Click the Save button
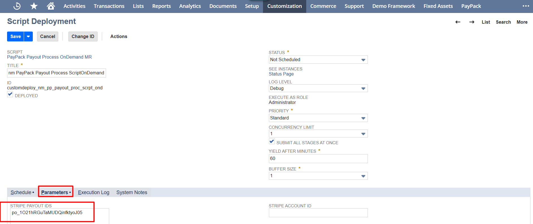The image size is (533, 224). [16, 36]
